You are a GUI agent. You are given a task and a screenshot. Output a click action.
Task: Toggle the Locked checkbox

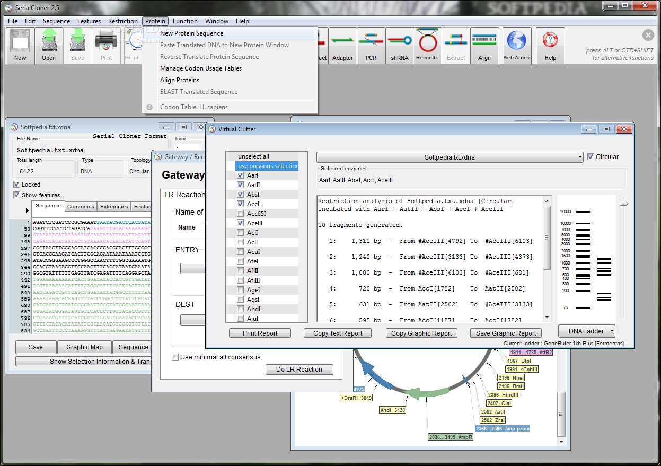coord(16,184)
